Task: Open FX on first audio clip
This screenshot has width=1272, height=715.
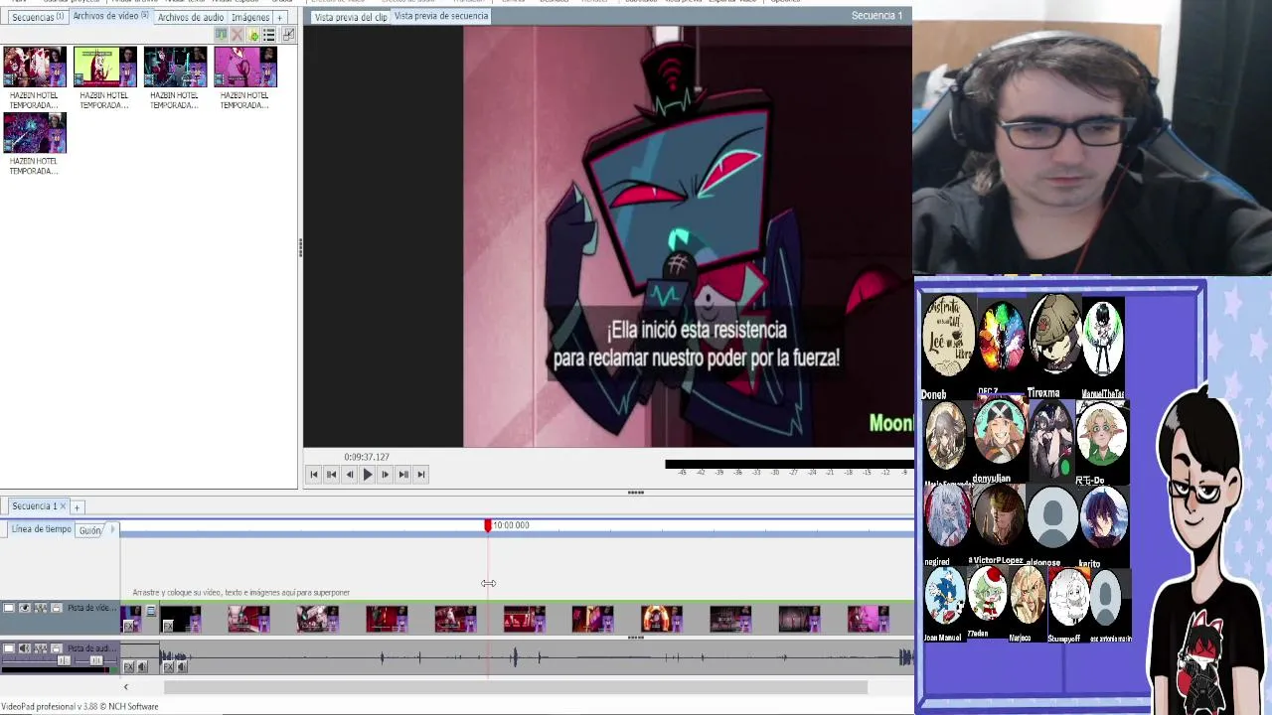Action: coord(128,666)
